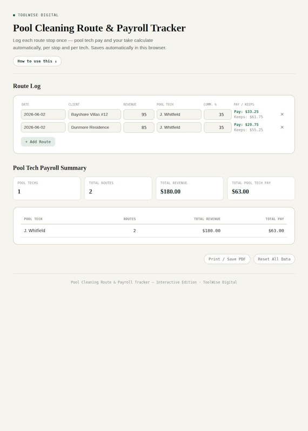This screenshot has width=308, height=431.
Task: Click the TOTAL PAY column header
Action: pyautogui.click(x=274, y=219)
